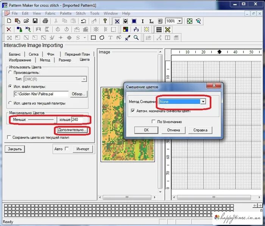Click the palette file path field Palitra.pal
The width and height of the screenshot is (265, 226).
pos(41,94)
